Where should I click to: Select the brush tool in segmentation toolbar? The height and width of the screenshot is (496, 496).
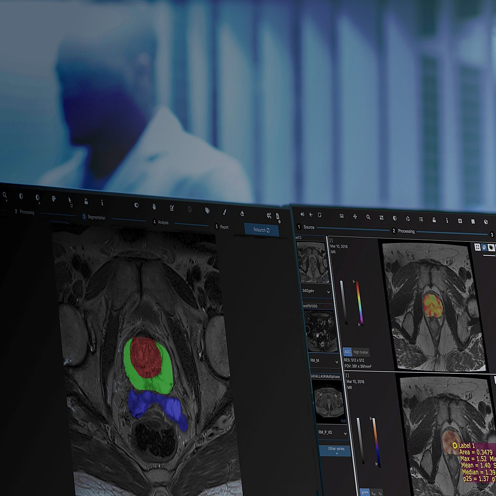click(x=225, y=212)
